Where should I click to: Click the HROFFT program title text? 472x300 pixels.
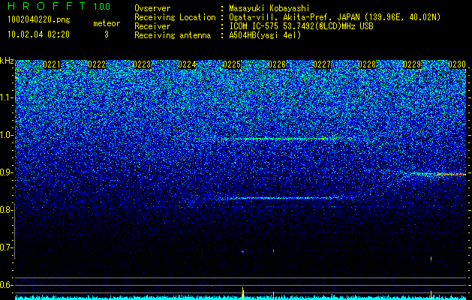[47, 6]
